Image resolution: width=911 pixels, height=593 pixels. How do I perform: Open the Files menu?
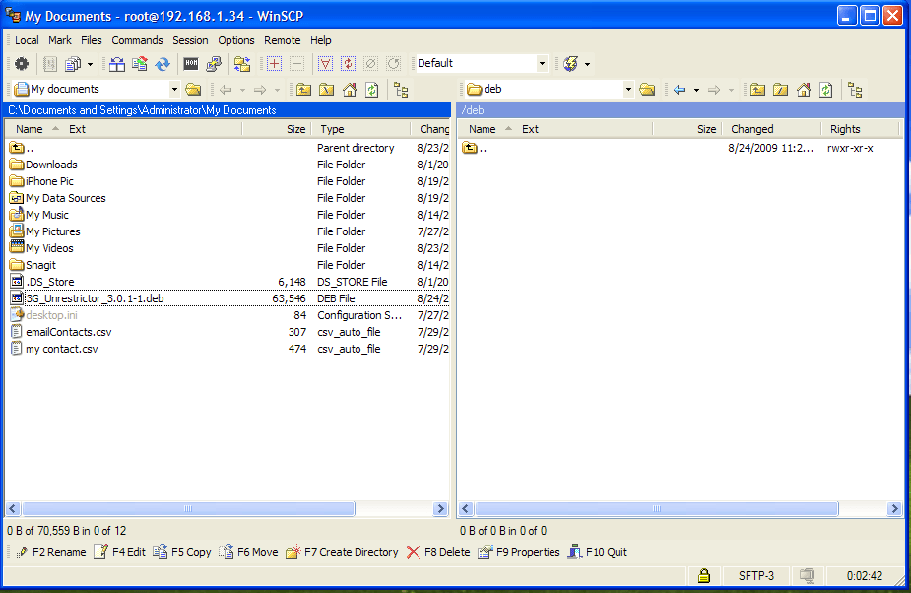(92, 40)
